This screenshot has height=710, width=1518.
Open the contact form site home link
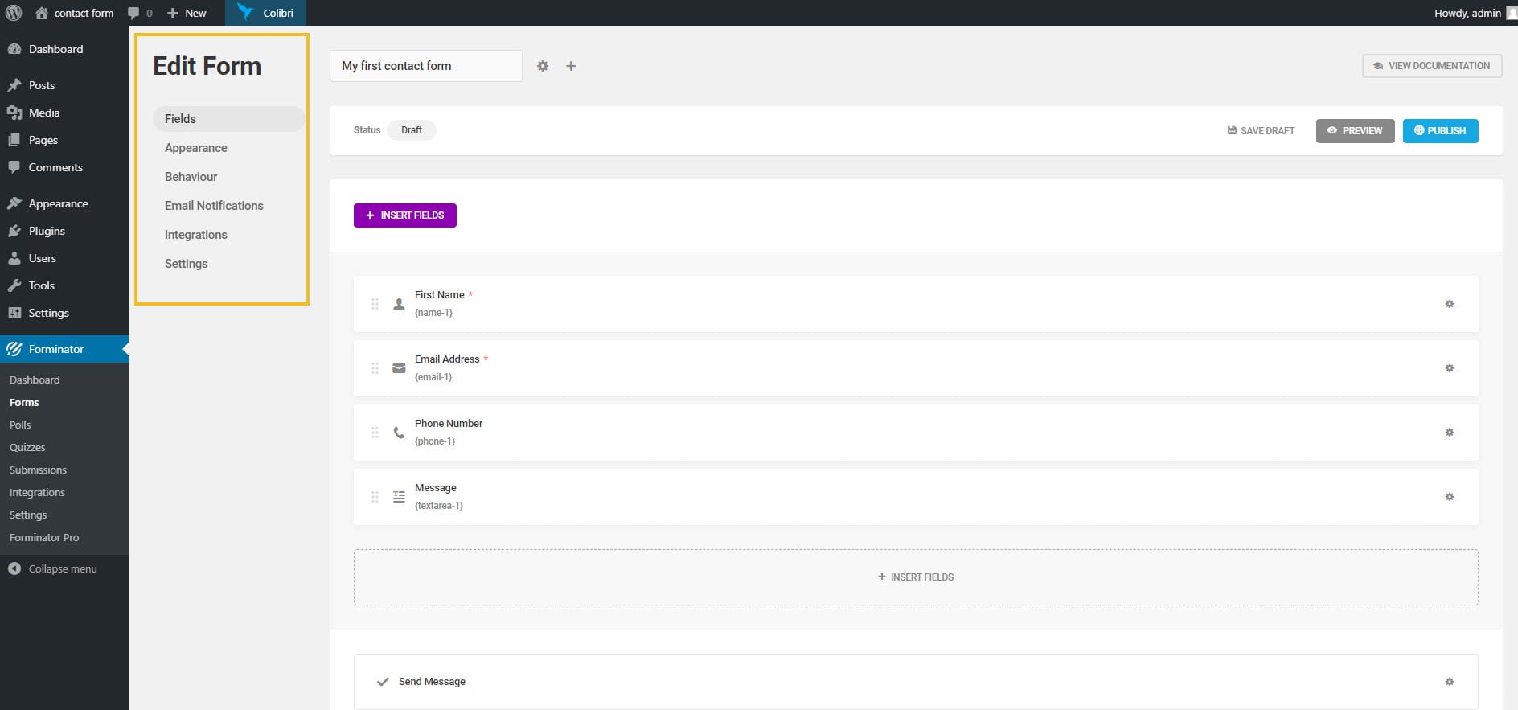coord(74,13)
